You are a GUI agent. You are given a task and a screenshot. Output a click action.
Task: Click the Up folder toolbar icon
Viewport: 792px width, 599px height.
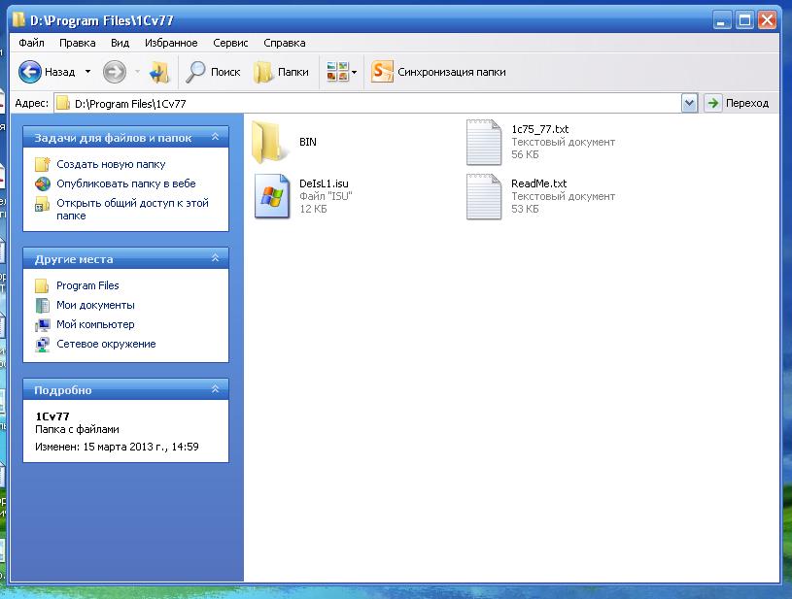click(159, 72)
